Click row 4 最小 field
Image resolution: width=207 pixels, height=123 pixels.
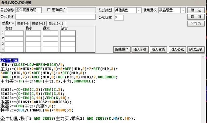[x=33, y=50]
